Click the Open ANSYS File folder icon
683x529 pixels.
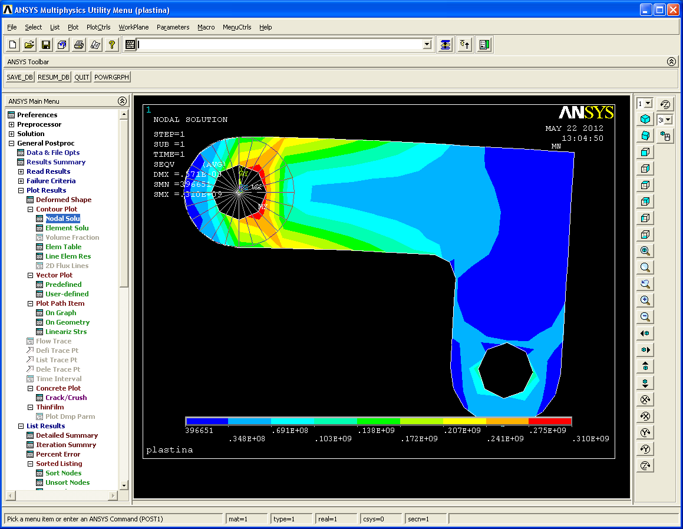(29, 44)
